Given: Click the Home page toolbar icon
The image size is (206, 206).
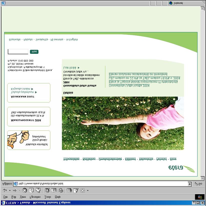Looking at the screenshot, I should 38,190.
